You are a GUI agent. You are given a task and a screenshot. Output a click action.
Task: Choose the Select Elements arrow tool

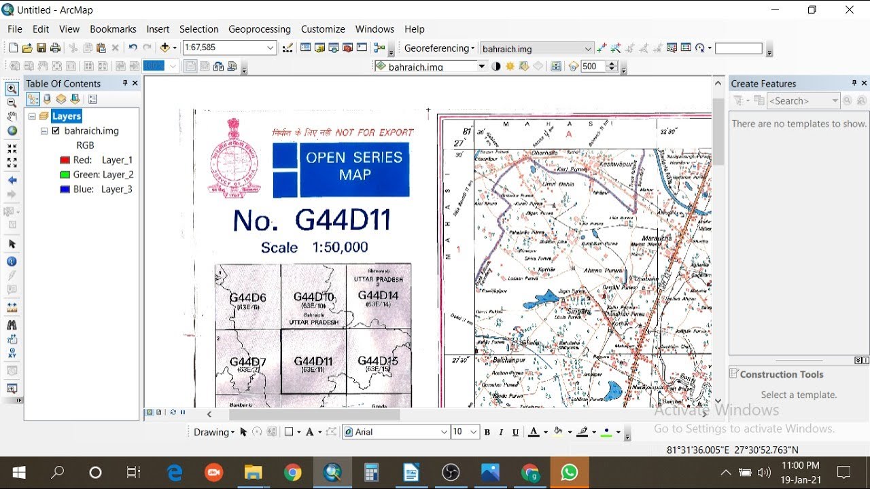12,244
